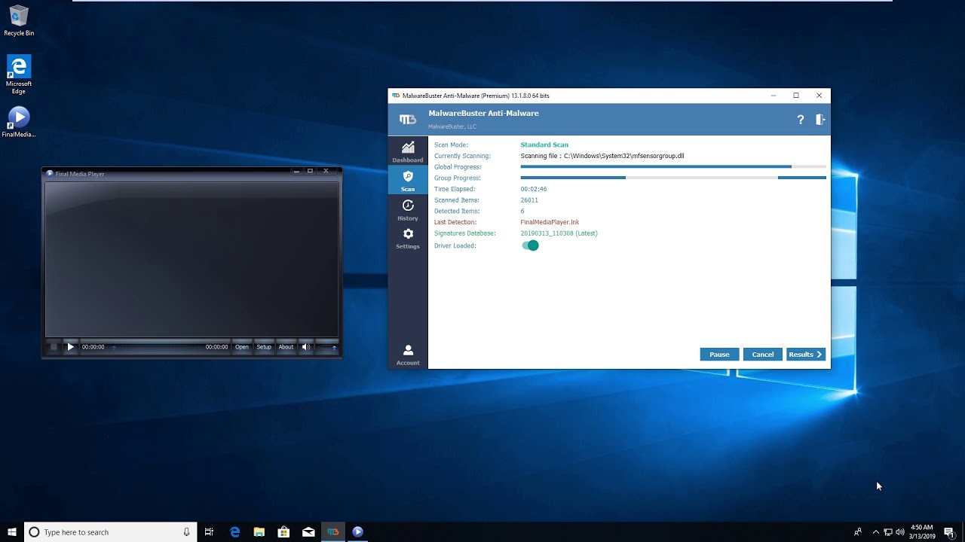Open Mail from the taskbar
The width and height of the screenshot is (965, 542).
[x=308, y=532]
